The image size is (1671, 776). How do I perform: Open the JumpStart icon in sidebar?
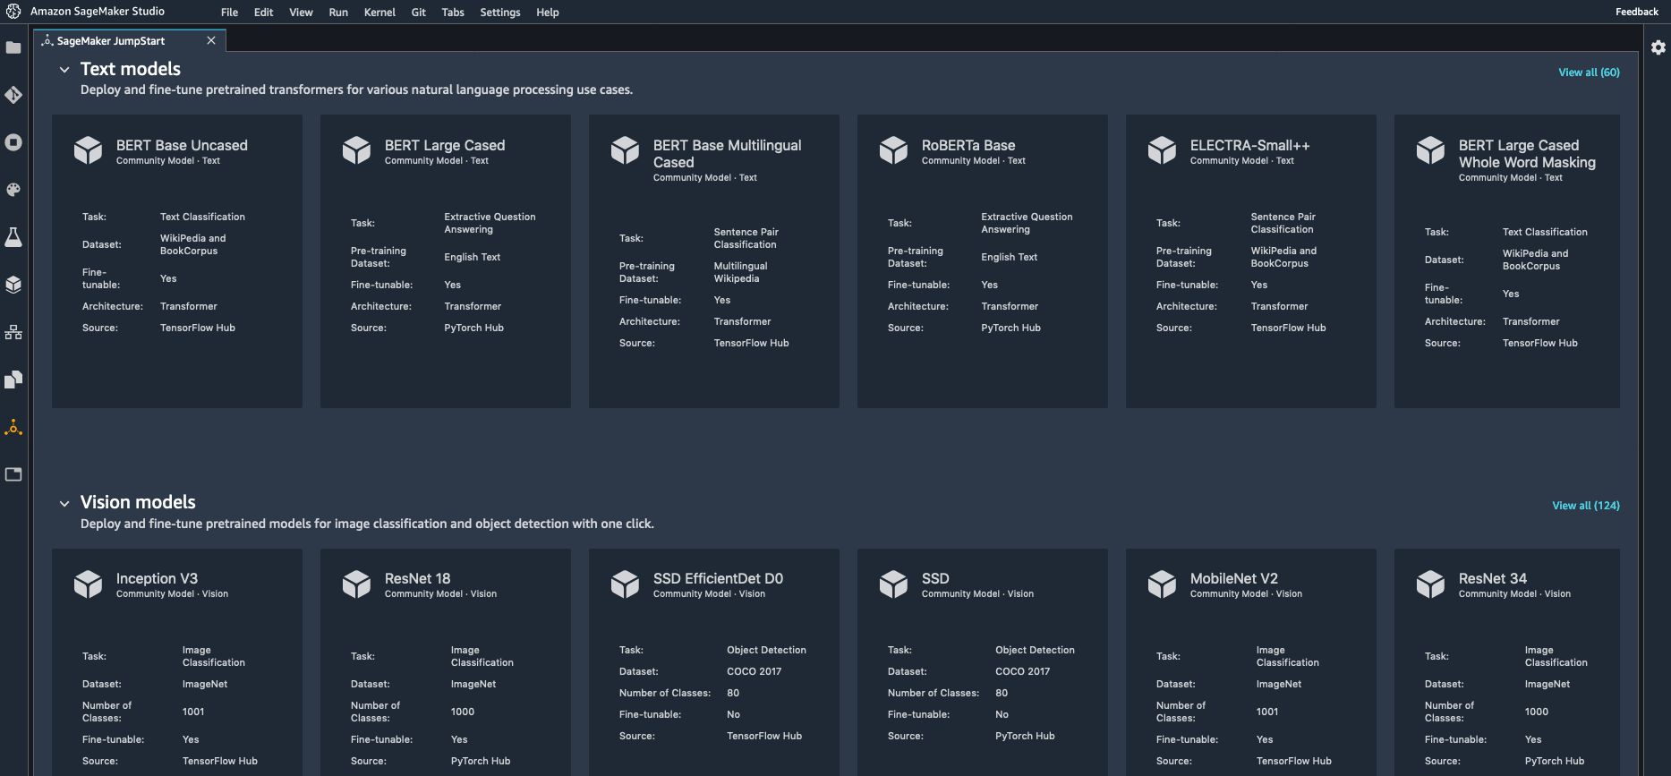[x=13, y=427]
